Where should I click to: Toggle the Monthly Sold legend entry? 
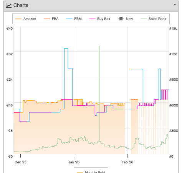click(x=91, y=172)
